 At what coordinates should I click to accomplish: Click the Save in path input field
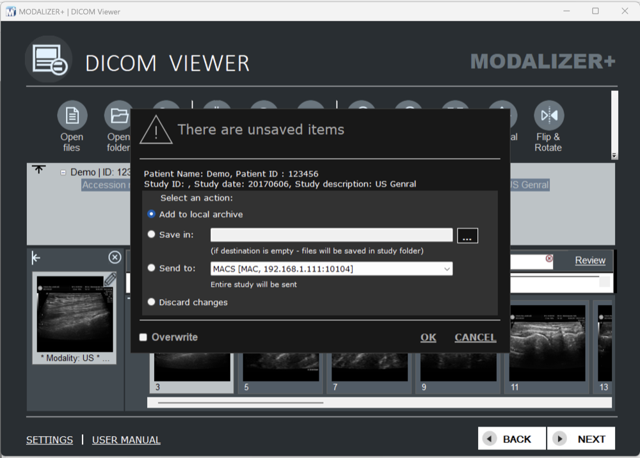(332, 235)
